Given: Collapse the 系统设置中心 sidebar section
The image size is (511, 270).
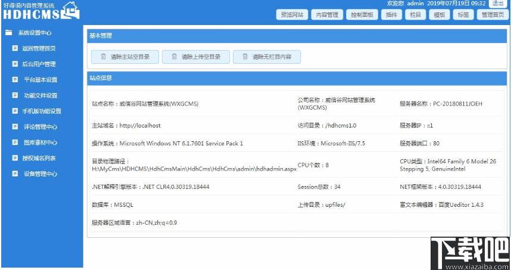Looking at the screenshot, I should 34,33.
